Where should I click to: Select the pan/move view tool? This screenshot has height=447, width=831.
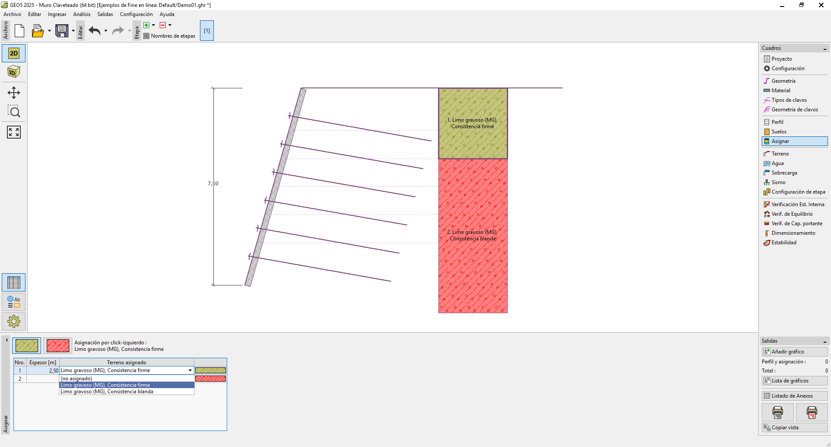pyautogui.click(x=14, y=93)
